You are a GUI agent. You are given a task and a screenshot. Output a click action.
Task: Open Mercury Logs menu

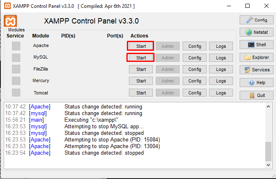coord(221,81)
